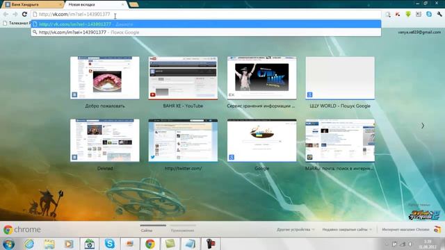Click the network signal tray icon
Image resolution: width=445 pixels, height=250 pixels.
[x=403, y=244]
